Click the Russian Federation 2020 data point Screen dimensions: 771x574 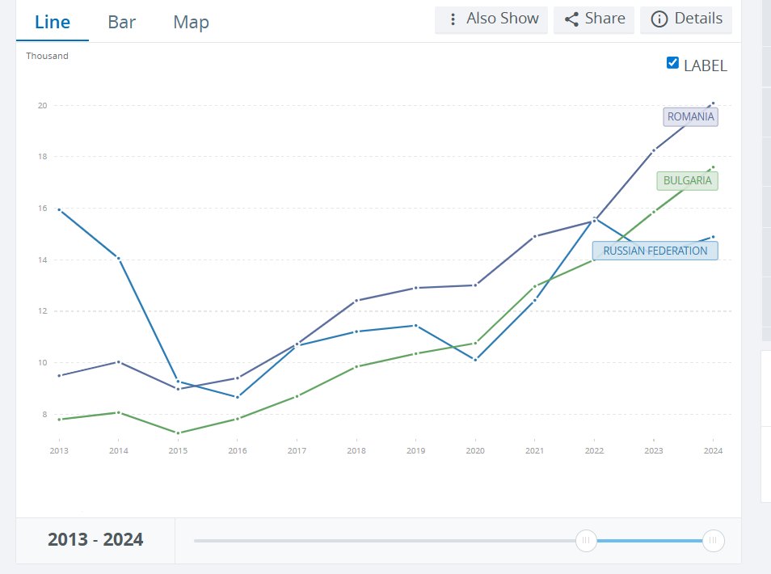pyautogui.click(x=475, y=360)
